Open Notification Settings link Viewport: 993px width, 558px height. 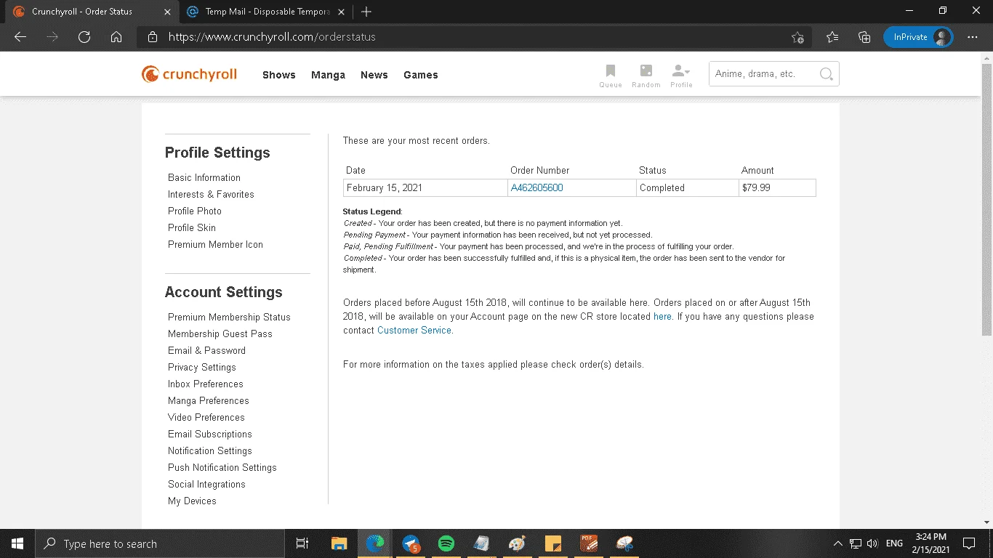coord(210,450)
